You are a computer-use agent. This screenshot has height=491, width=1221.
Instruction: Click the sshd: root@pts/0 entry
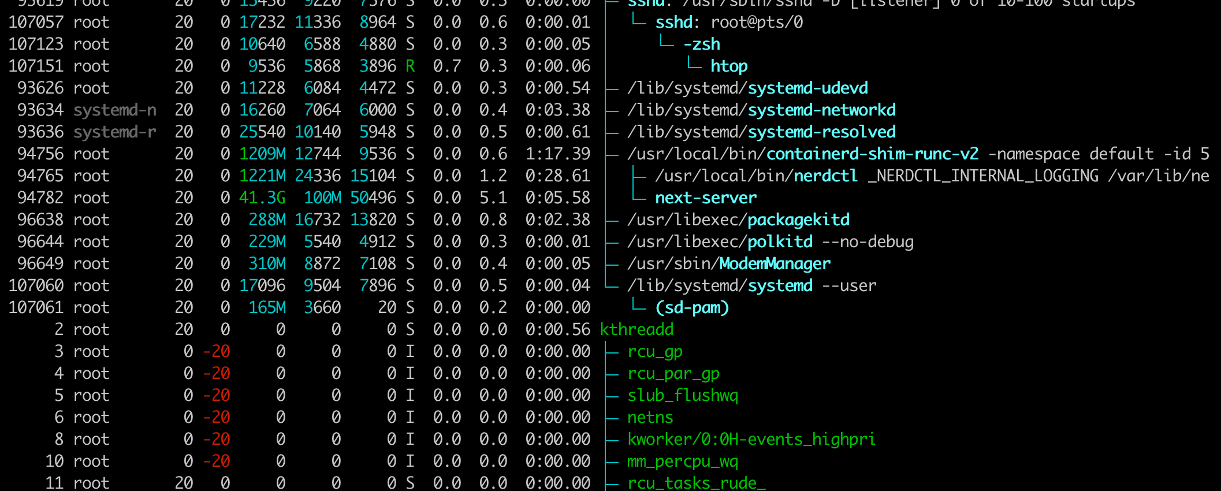point(729,23)
